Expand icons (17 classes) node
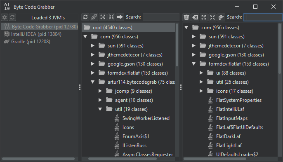This screenshot has width=283, height=162. [201, 91]
